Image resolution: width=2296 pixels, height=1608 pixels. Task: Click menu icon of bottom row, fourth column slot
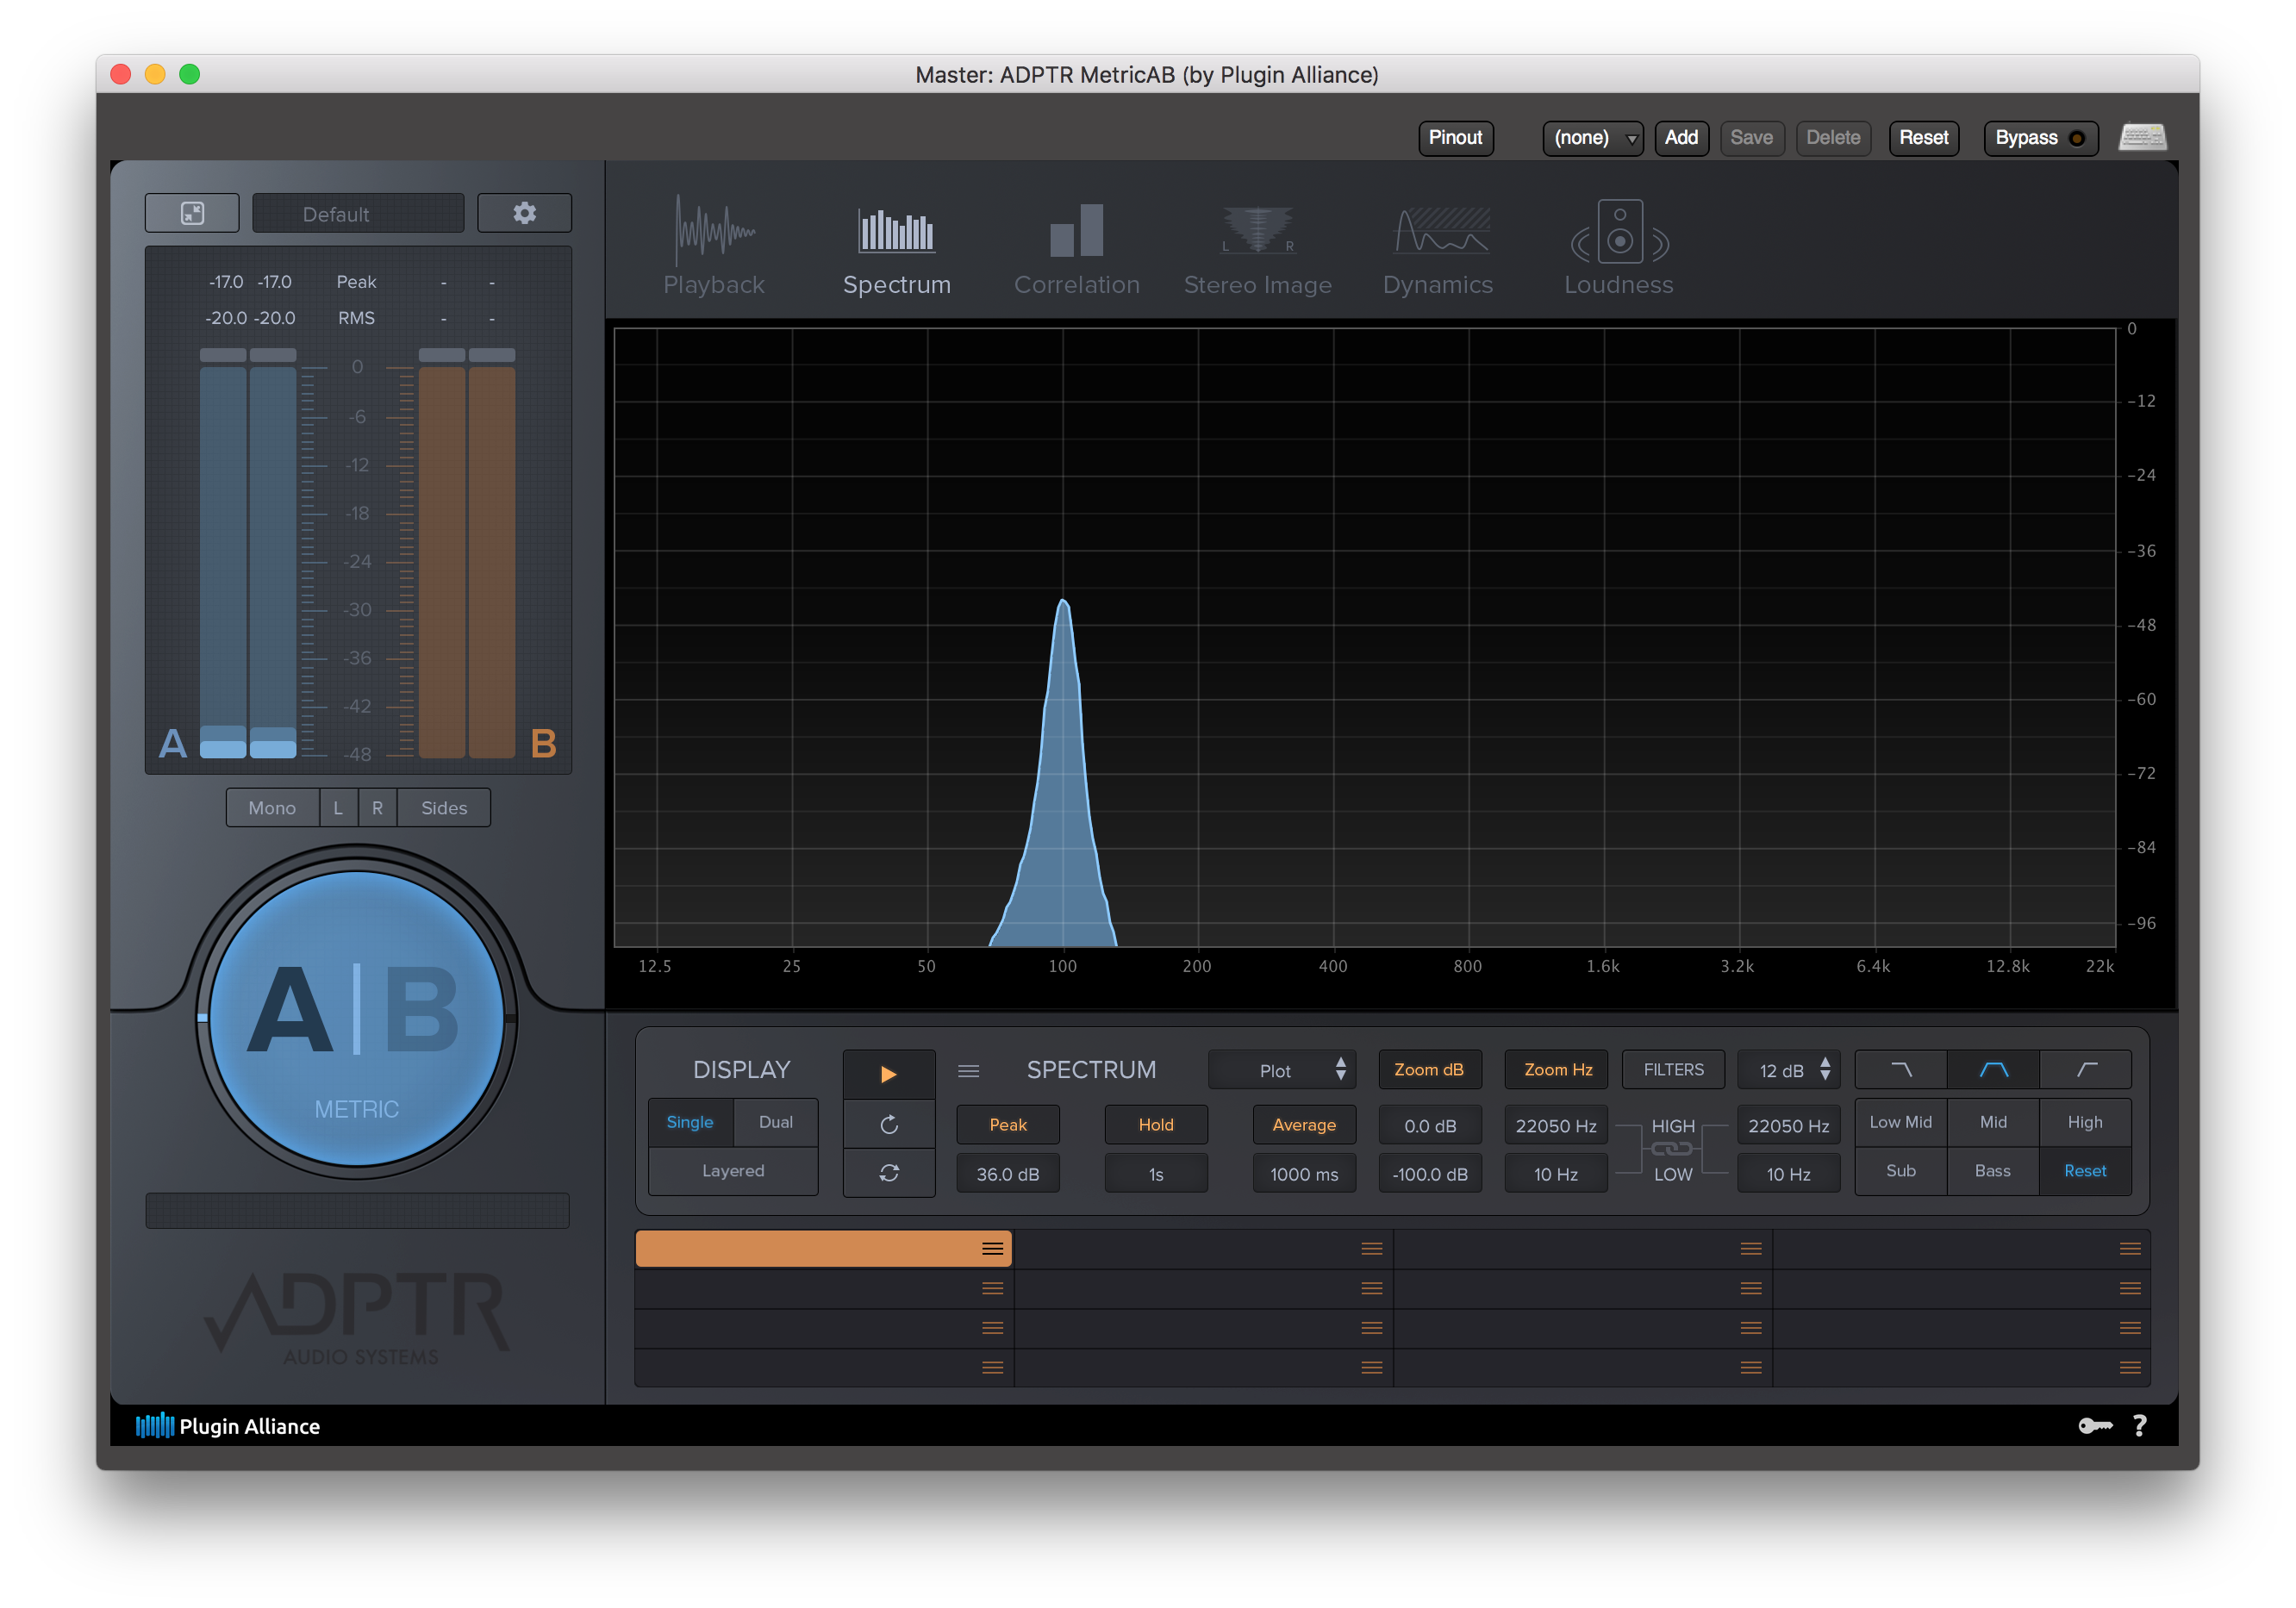click(x=2130, y=1368)
